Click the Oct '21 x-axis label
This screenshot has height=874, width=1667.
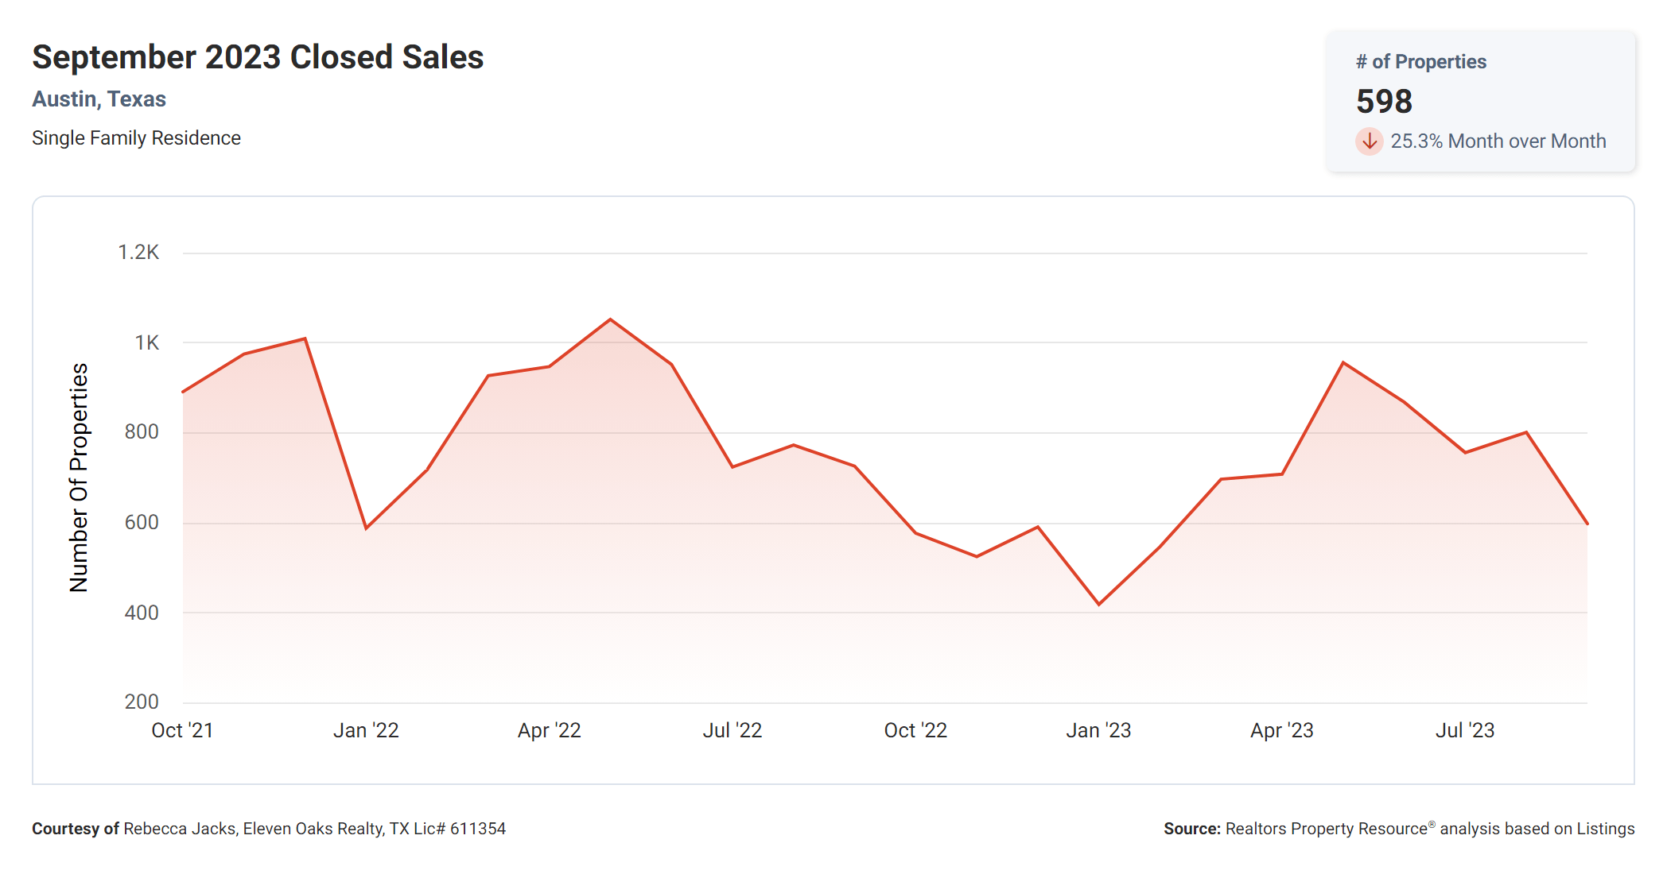pos(182,730)
